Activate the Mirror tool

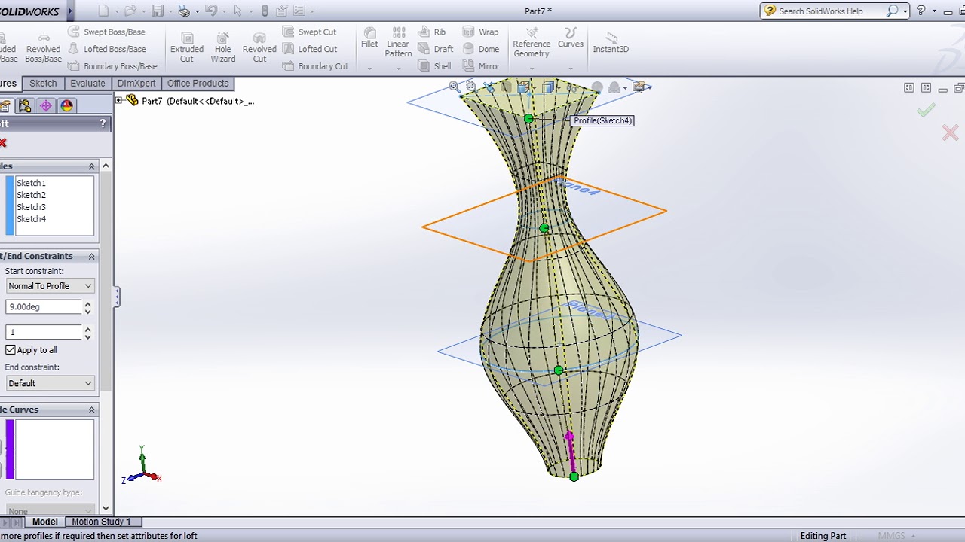click(x=481, y=66)
